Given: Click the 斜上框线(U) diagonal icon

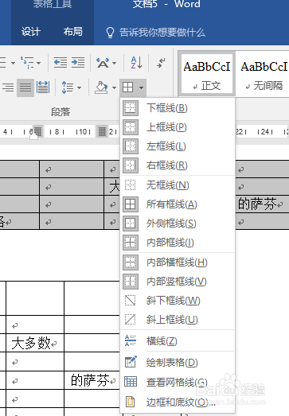Looking at the screenshot, I should [130, 320].
